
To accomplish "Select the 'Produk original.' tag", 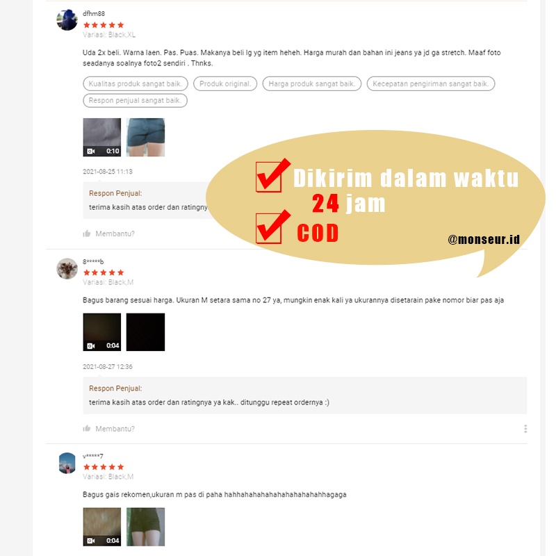I will click(x=225, y=83).
